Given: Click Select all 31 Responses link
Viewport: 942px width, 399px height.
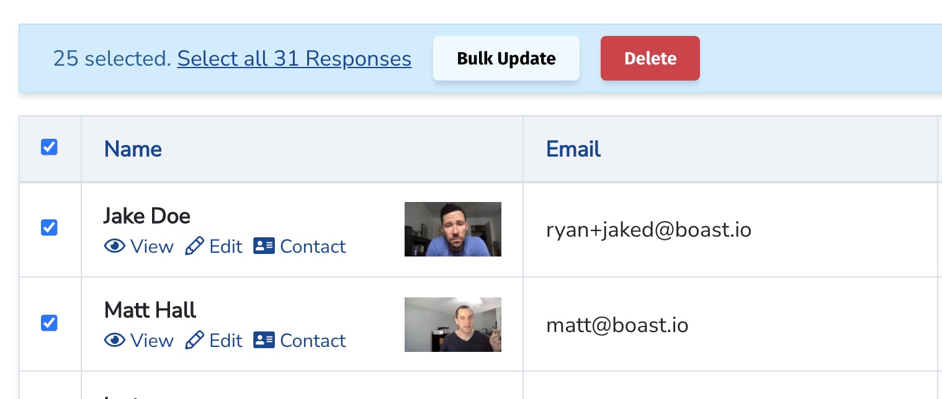Looking at the screenshot, I should (294, 58).
